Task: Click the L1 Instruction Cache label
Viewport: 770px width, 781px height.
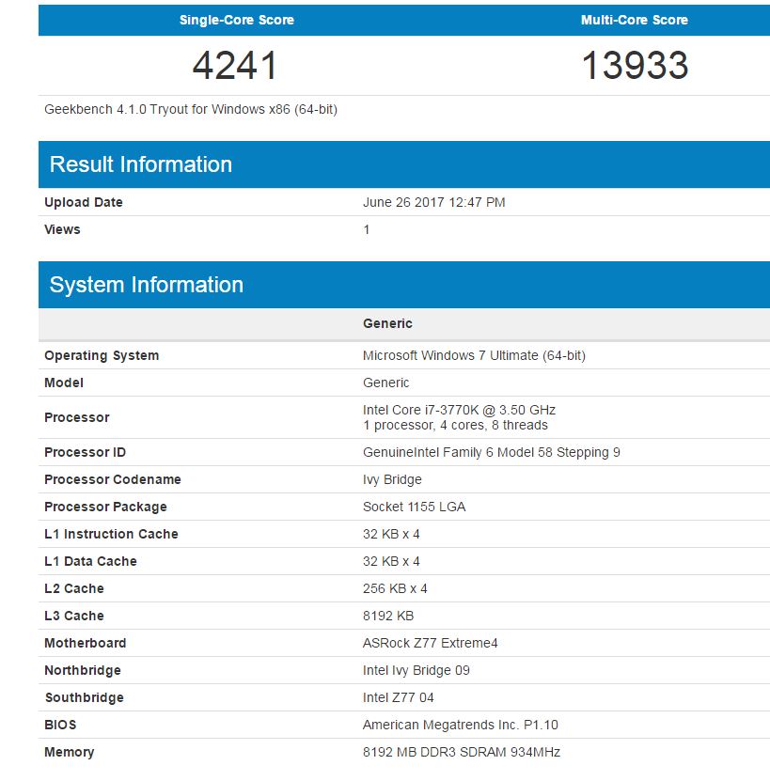Action: (111, 534)
